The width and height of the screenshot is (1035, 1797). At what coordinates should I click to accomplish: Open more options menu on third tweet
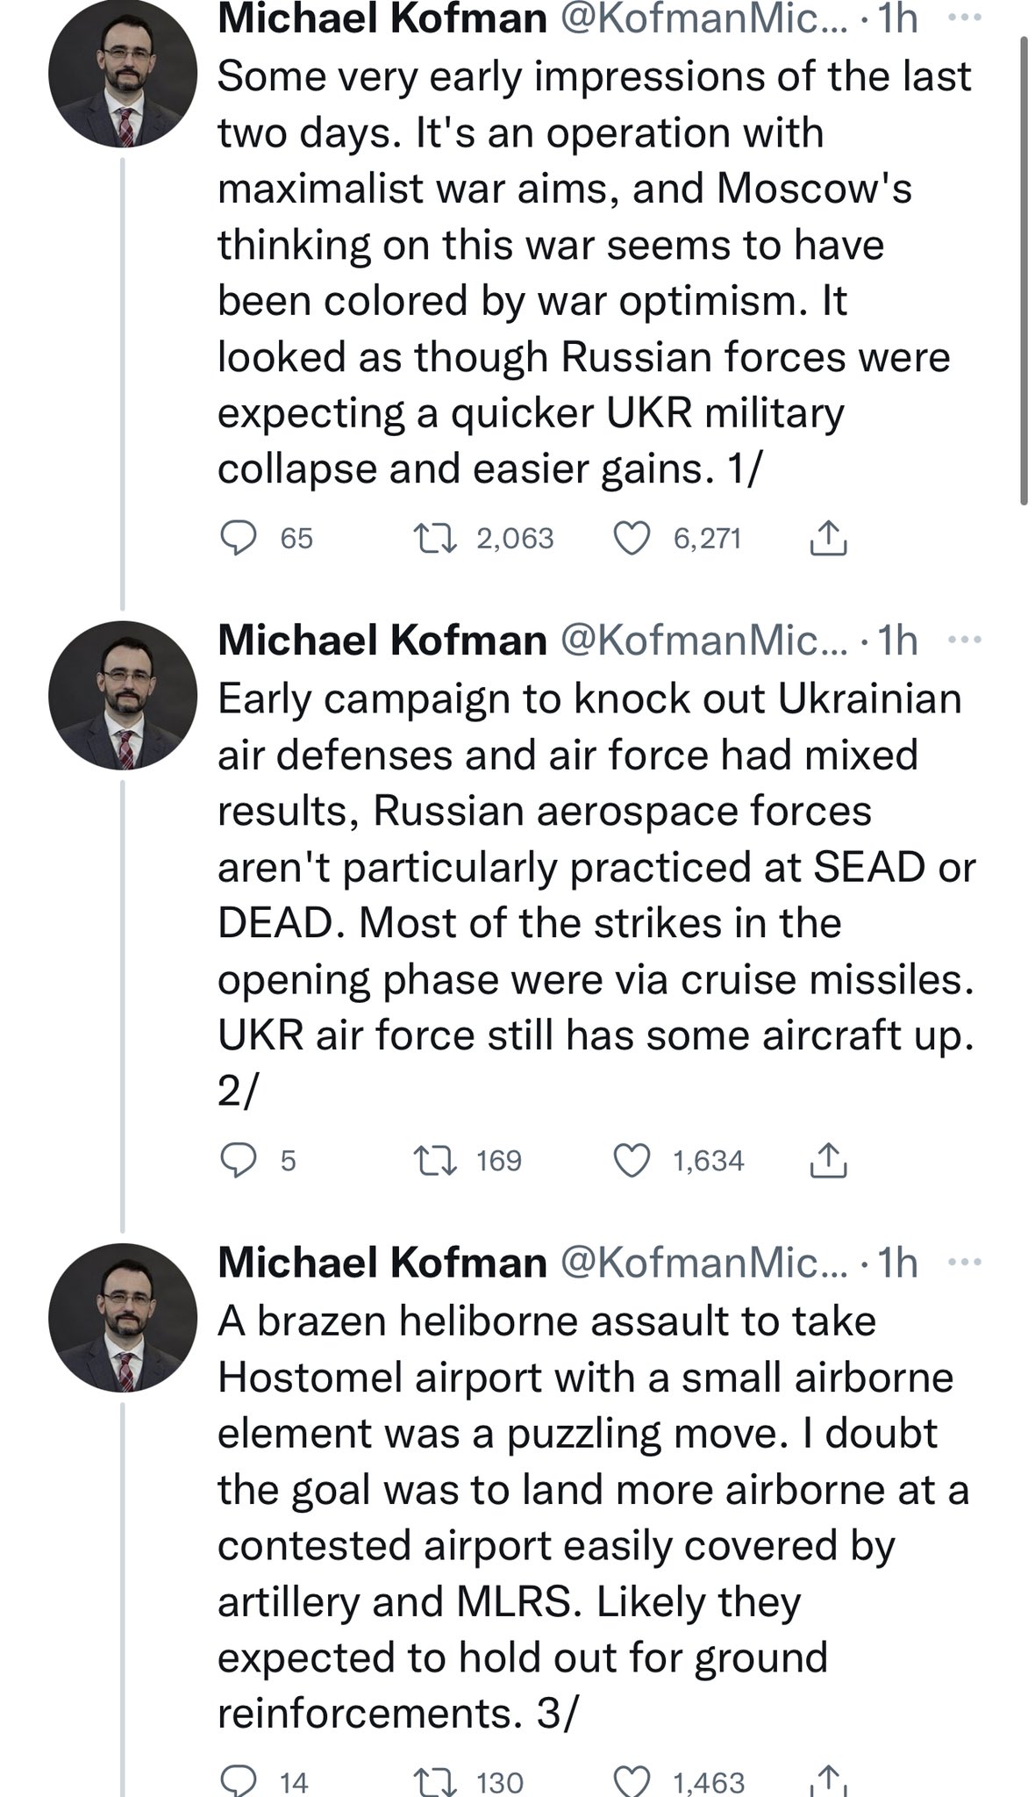(966, 1263)
